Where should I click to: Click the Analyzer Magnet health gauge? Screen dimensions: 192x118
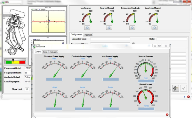153,17
